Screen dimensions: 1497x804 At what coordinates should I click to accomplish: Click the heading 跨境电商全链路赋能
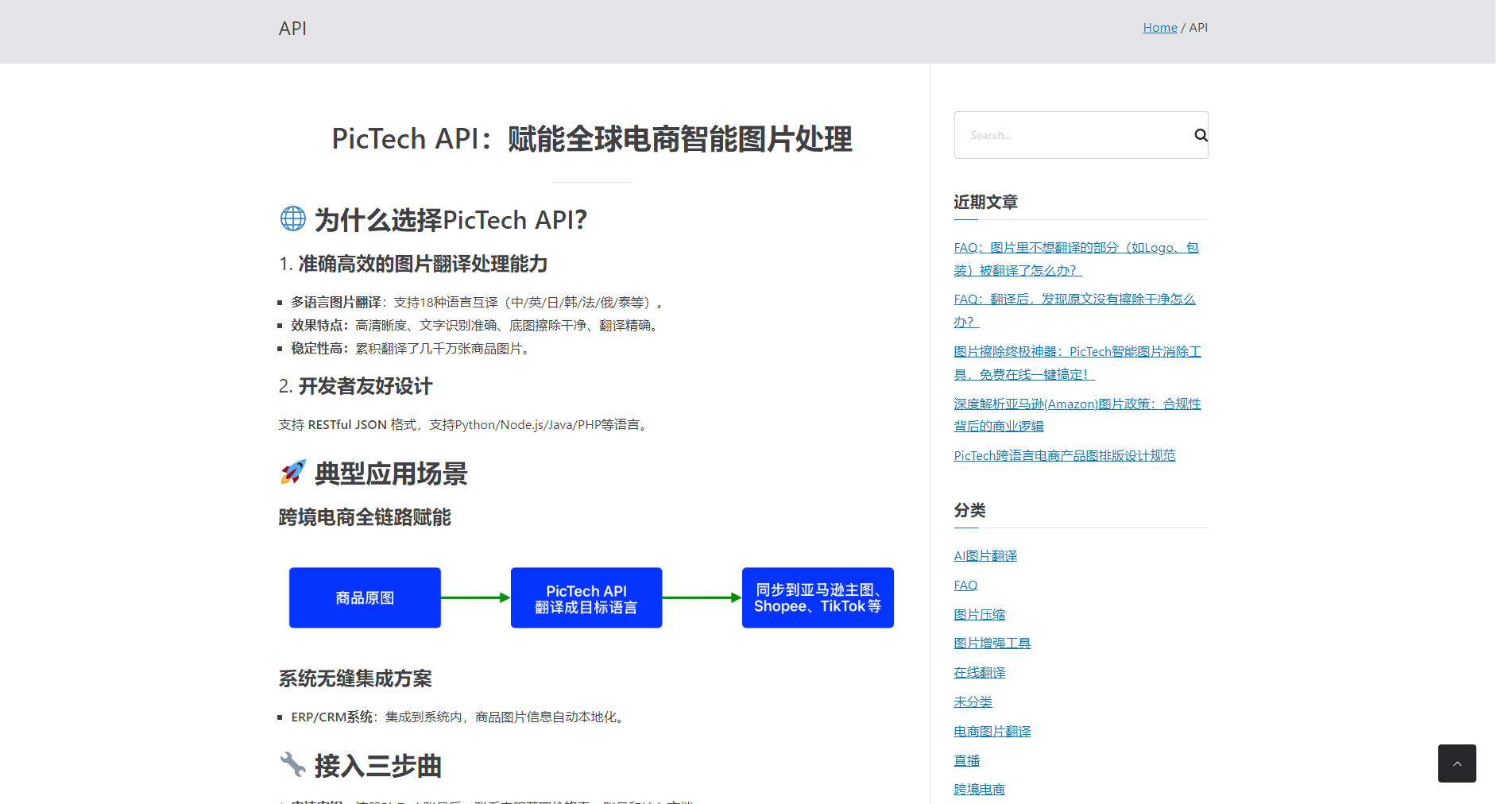(365, 517)
